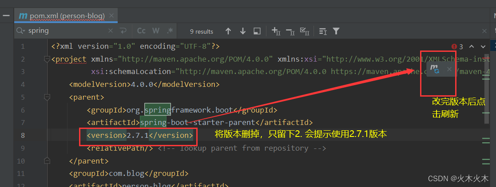Toggle multi-line search options icon
Viewport: 496px width, 187px height.
(x=323, y=31)
